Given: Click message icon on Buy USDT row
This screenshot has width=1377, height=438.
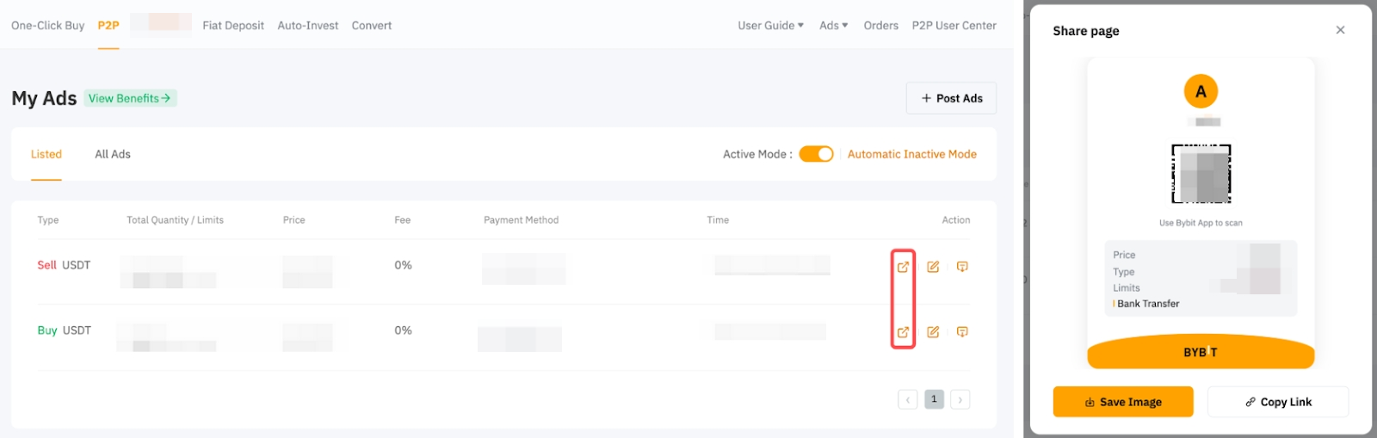Looking at the screenshot, I should (962, 332).
